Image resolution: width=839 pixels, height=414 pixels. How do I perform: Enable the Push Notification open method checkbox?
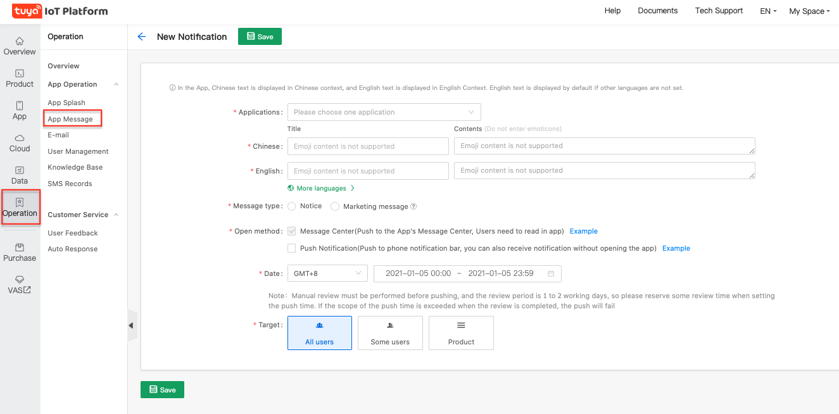[291, 248]
